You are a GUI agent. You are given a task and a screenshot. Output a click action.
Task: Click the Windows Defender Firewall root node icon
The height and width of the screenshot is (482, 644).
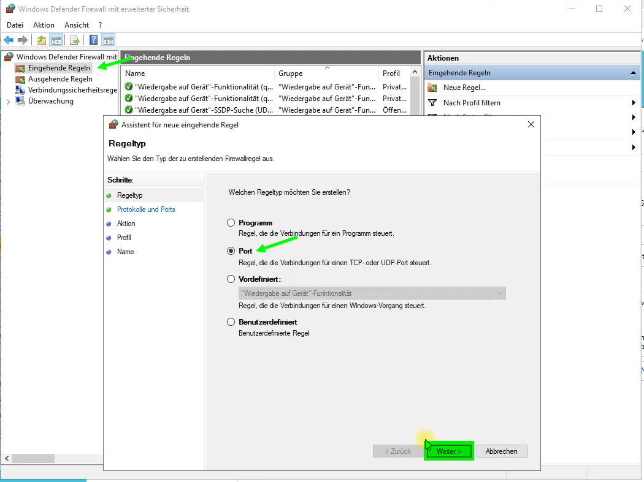tap(9, 56)
